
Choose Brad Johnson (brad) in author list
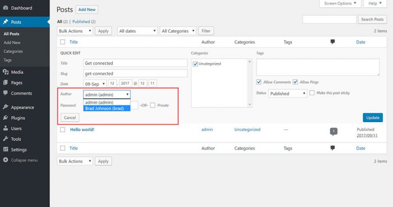point(107,108)
